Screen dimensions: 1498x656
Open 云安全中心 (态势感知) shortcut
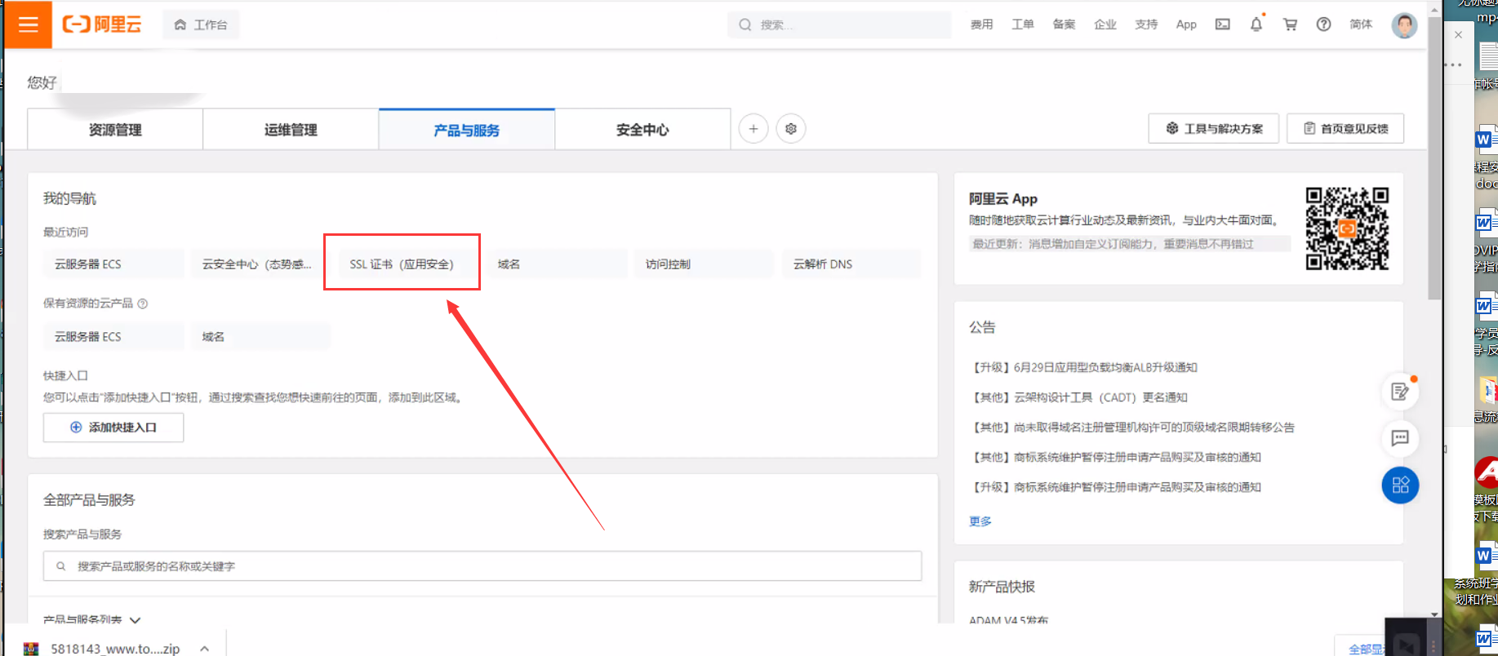pos(257,264)
